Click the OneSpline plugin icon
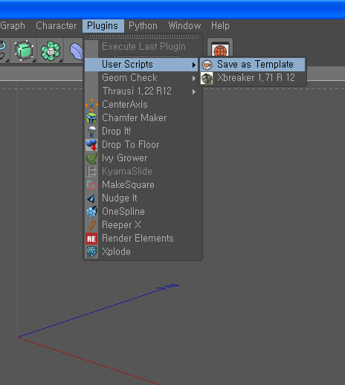The image size is (345, 385). point(91,212)
